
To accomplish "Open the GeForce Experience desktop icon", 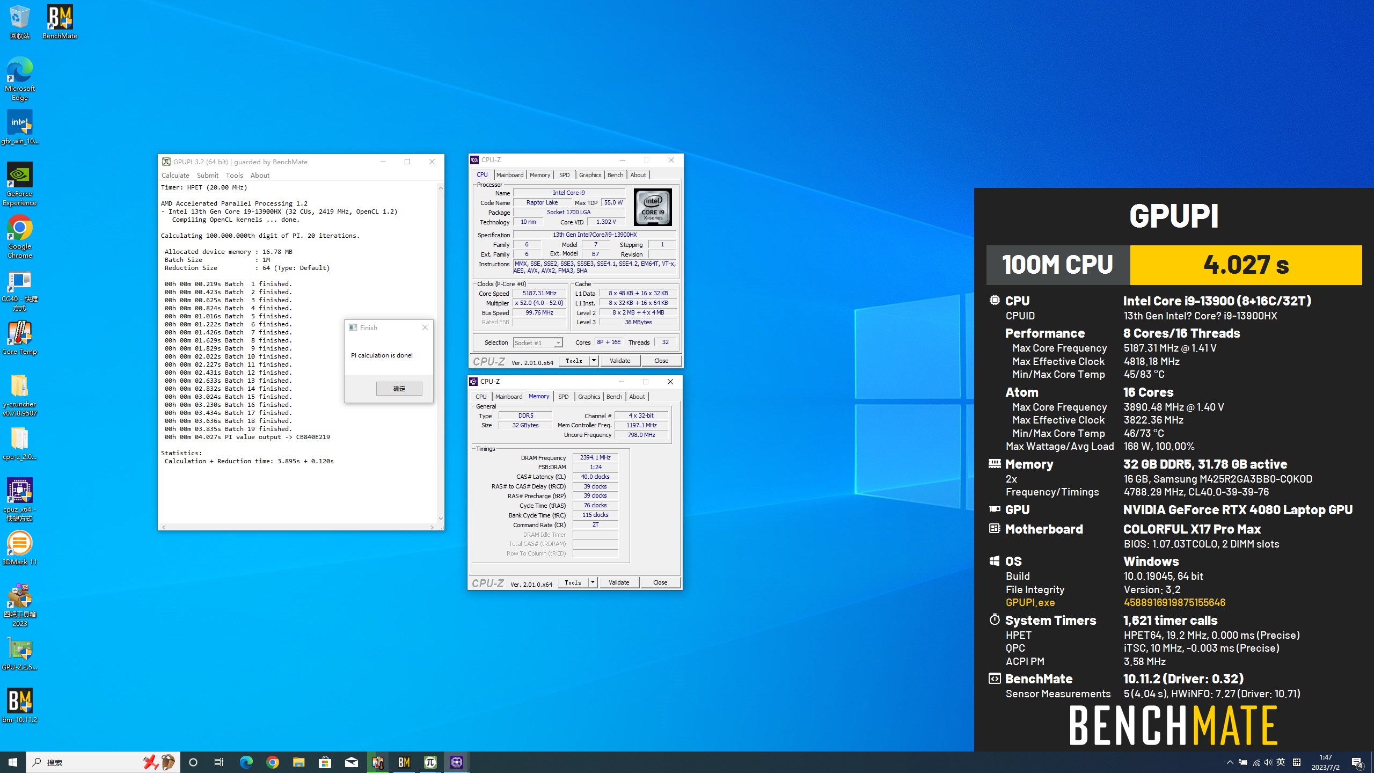I will click(x=19, y=184).
